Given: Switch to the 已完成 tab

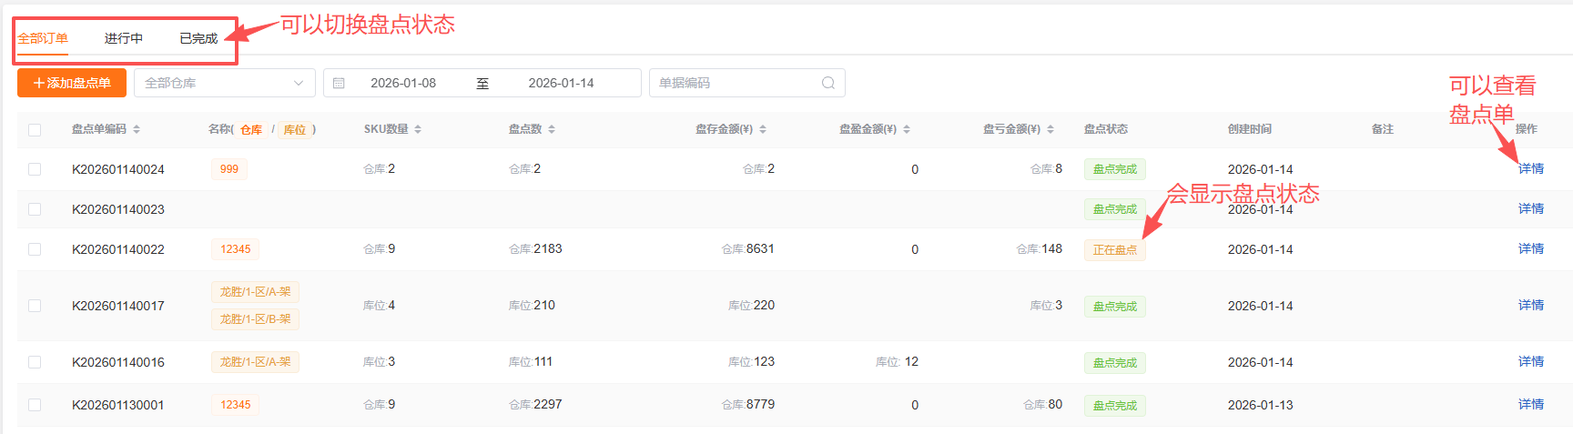Looking at the screenshot, I should 198,38.
